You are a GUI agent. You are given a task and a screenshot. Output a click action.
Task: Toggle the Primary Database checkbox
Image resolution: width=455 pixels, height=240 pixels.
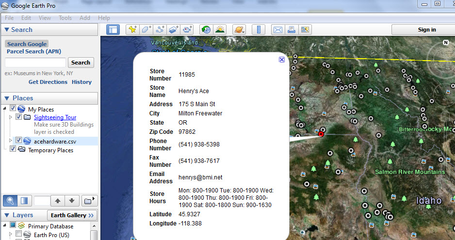(13, 225)
